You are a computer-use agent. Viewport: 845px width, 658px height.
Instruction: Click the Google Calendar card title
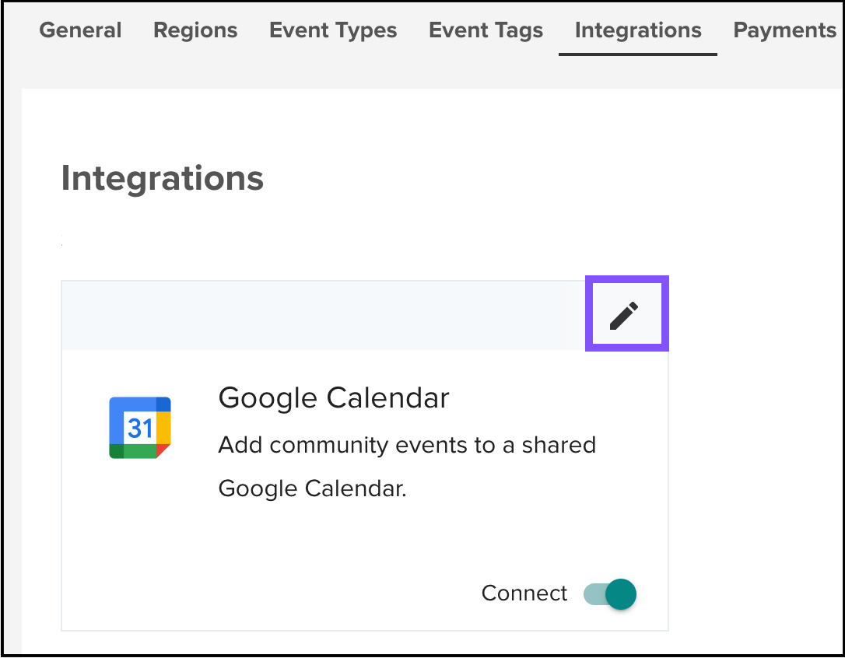334,398
